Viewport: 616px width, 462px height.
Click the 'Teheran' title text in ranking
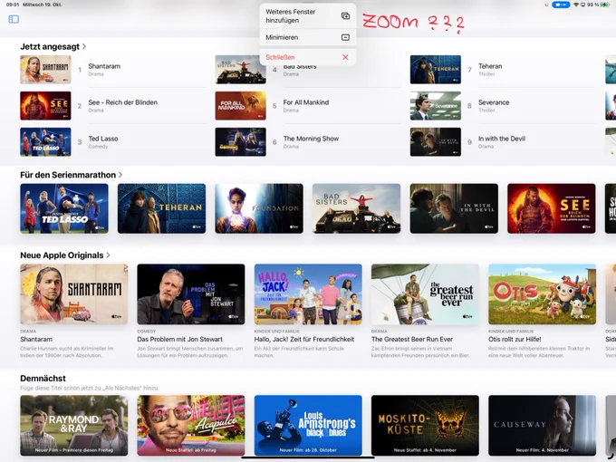click(490, 66)
